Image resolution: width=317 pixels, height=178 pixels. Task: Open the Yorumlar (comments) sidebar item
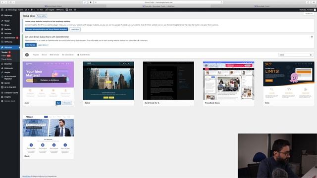click(8, 34)
